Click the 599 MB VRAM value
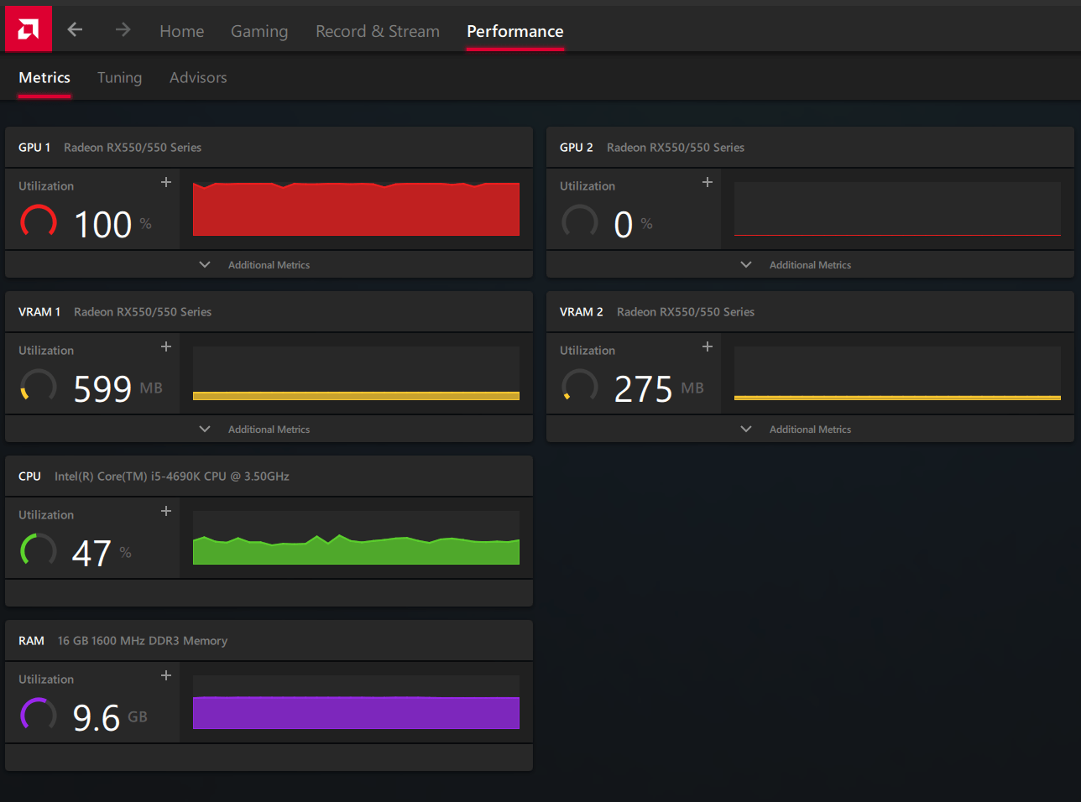Viewport: 1081px width, 802px height. pyautogui.click(x=118, y=388)
